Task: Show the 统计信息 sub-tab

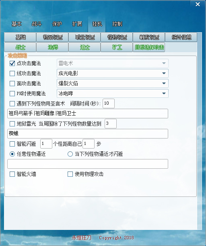Action: pos(181,37)
